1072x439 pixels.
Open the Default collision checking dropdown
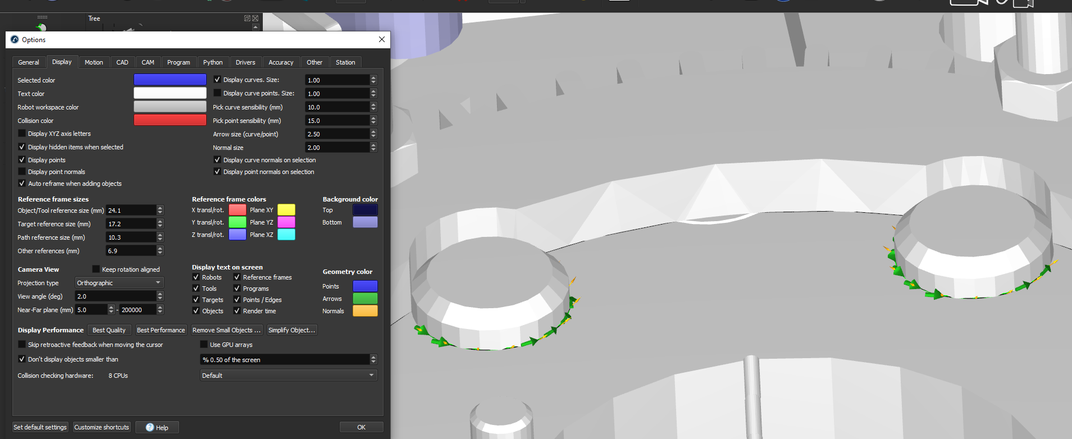click(289, 376)
